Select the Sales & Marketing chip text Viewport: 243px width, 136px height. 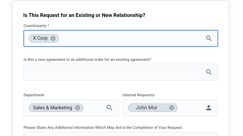click(x=52, y=108)
